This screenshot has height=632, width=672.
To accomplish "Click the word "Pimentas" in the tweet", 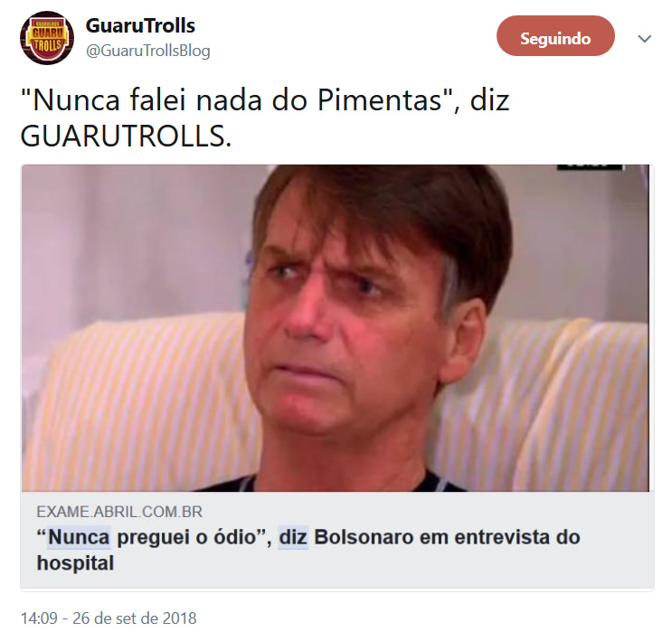I will click(380, 100).
